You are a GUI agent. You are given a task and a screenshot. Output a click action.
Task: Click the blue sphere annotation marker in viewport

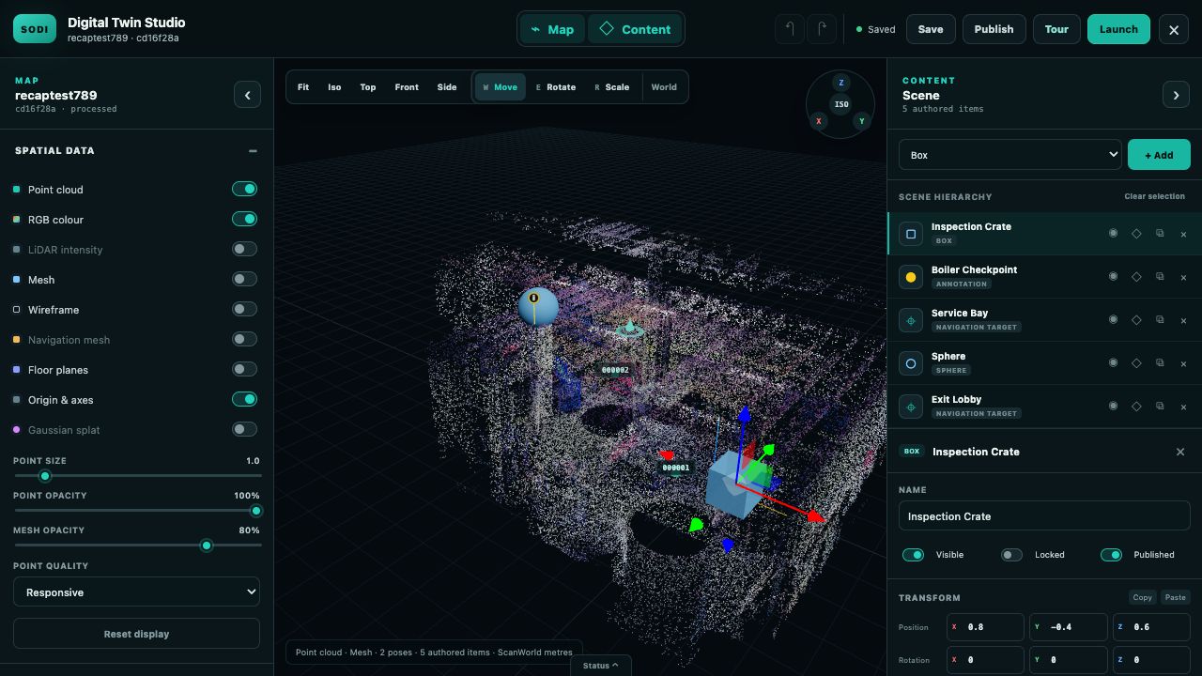tap(538, 306)
